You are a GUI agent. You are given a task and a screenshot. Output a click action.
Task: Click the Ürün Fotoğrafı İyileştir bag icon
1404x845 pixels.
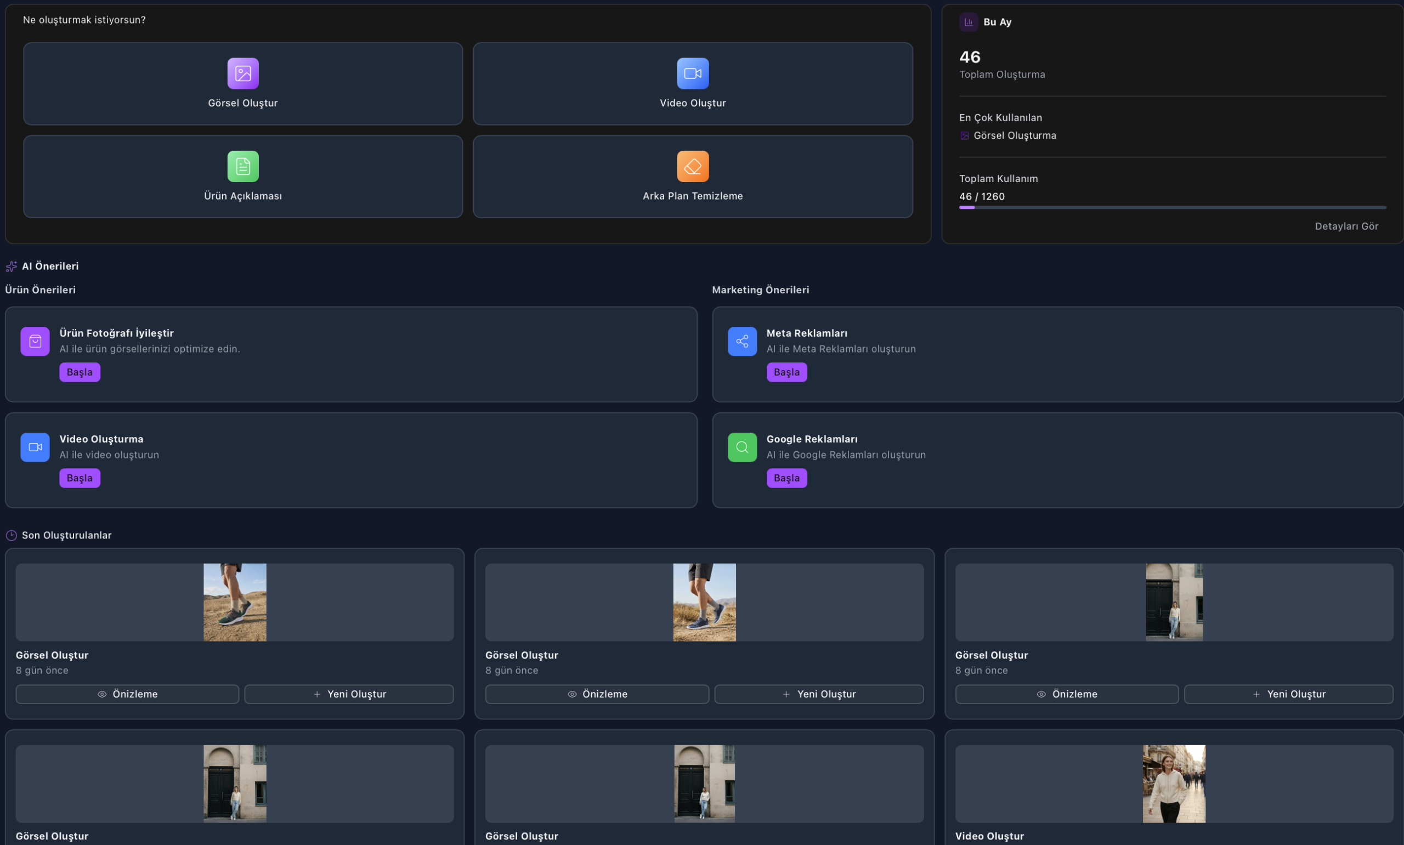pos(35,341)
